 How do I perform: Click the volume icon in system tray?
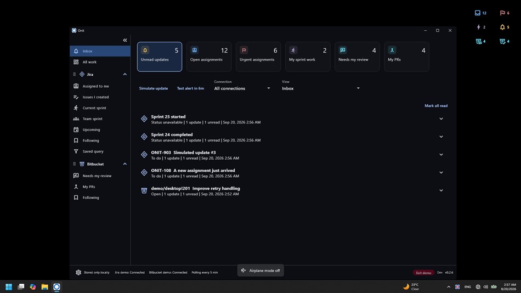click(486, 287)
